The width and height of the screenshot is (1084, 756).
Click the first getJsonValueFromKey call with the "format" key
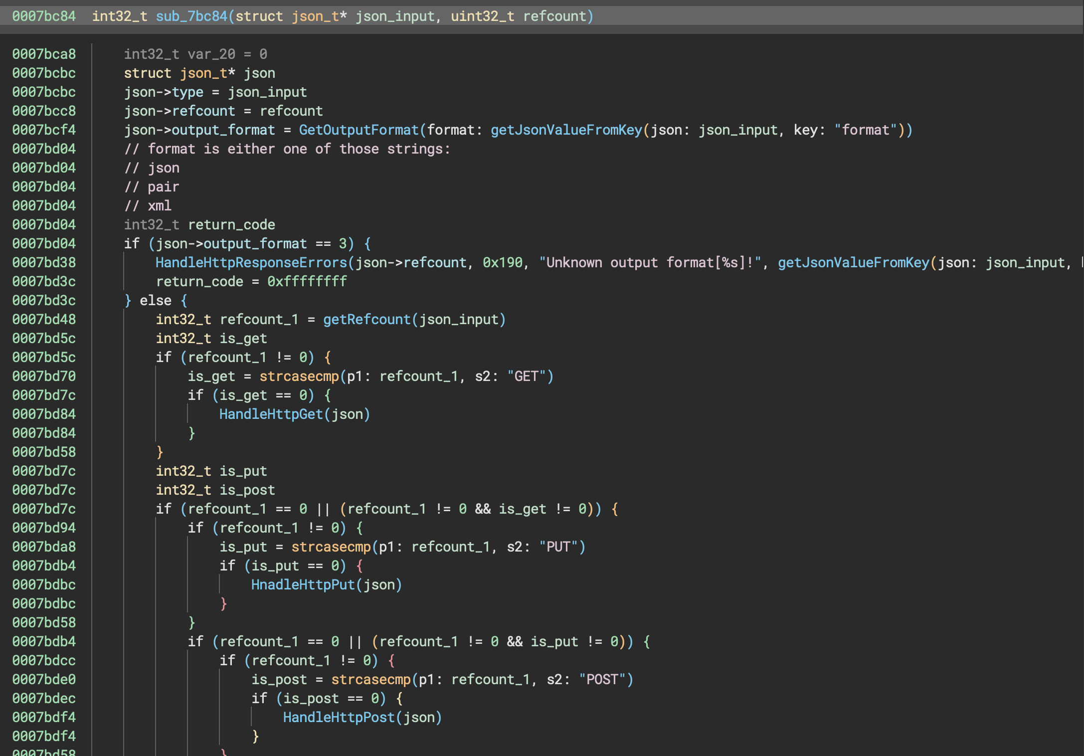click(566, 130)
